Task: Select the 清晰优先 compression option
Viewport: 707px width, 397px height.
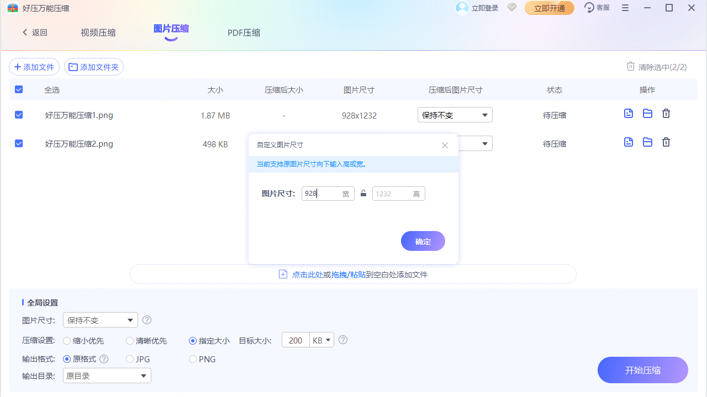Action: pos(129,340)
